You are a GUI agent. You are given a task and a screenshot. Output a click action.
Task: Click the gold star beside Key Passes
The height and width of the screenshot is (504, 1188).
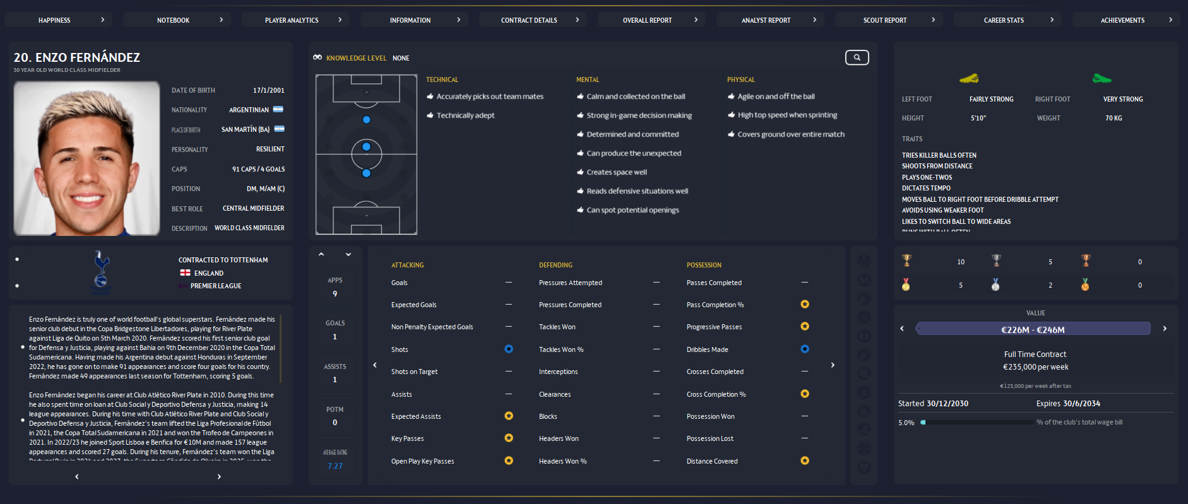pyautogui.click(x=509, y=438)
